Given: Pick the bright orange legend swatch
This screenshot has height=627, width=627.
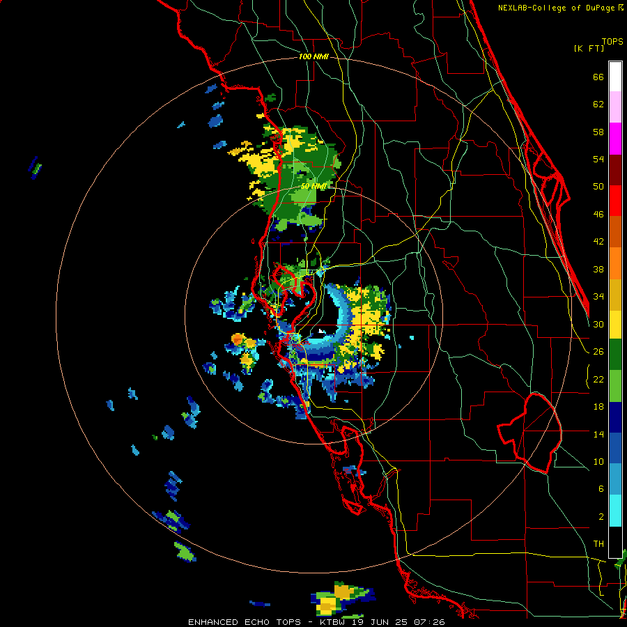Looking at the screenshot, I should pos(615,263).
